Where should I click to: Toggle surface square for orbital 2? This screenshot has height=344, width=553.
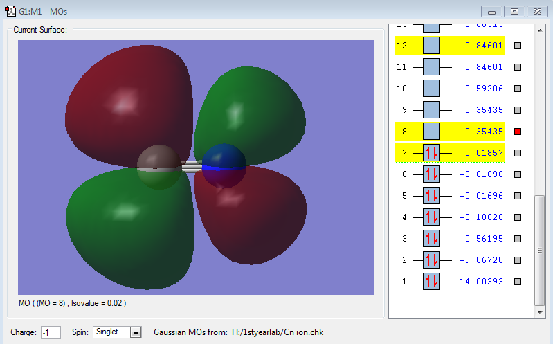(x=518, y=260)
